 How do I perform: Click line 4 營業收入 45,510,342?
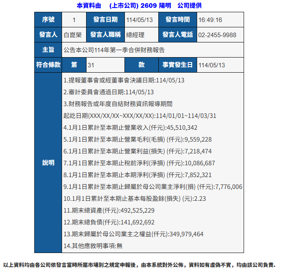pos(130,128)
